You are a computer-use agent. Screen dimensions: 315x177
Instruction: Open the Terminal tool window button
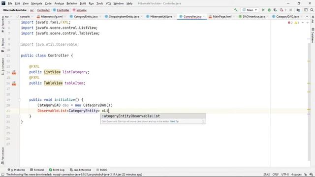(37, 170)
